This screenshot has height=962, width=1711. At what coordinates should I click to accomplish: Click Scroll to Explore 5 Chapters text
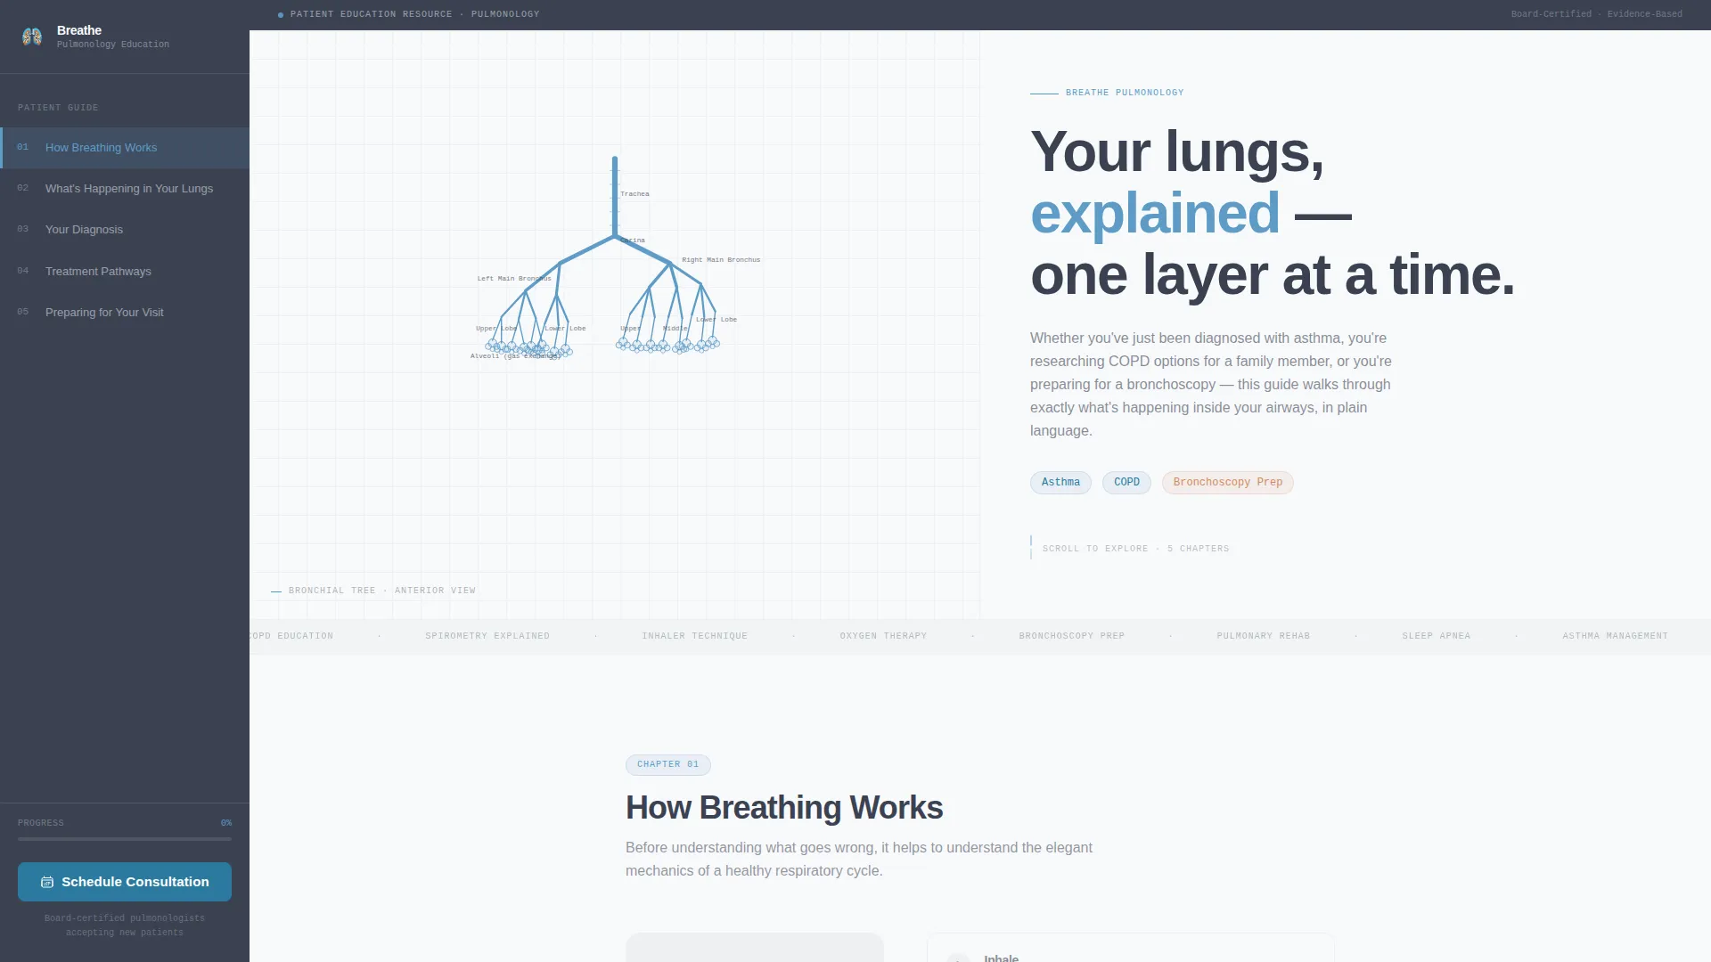click(x=1135, y=549)
